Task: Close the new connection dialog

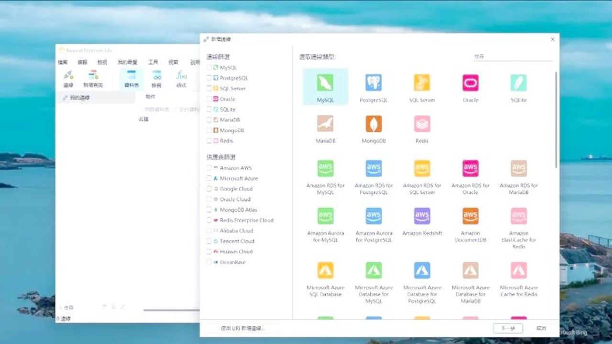Action: tap(553, 40)
